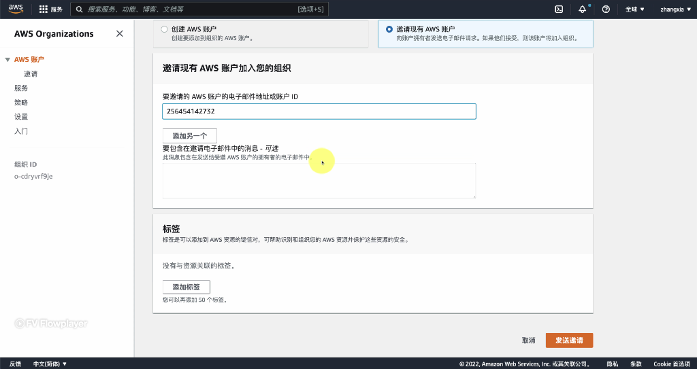Open the 服务 services grid menu
Image resolution: width=697 pixels, height=369 pixels.
tap(50, 10)
